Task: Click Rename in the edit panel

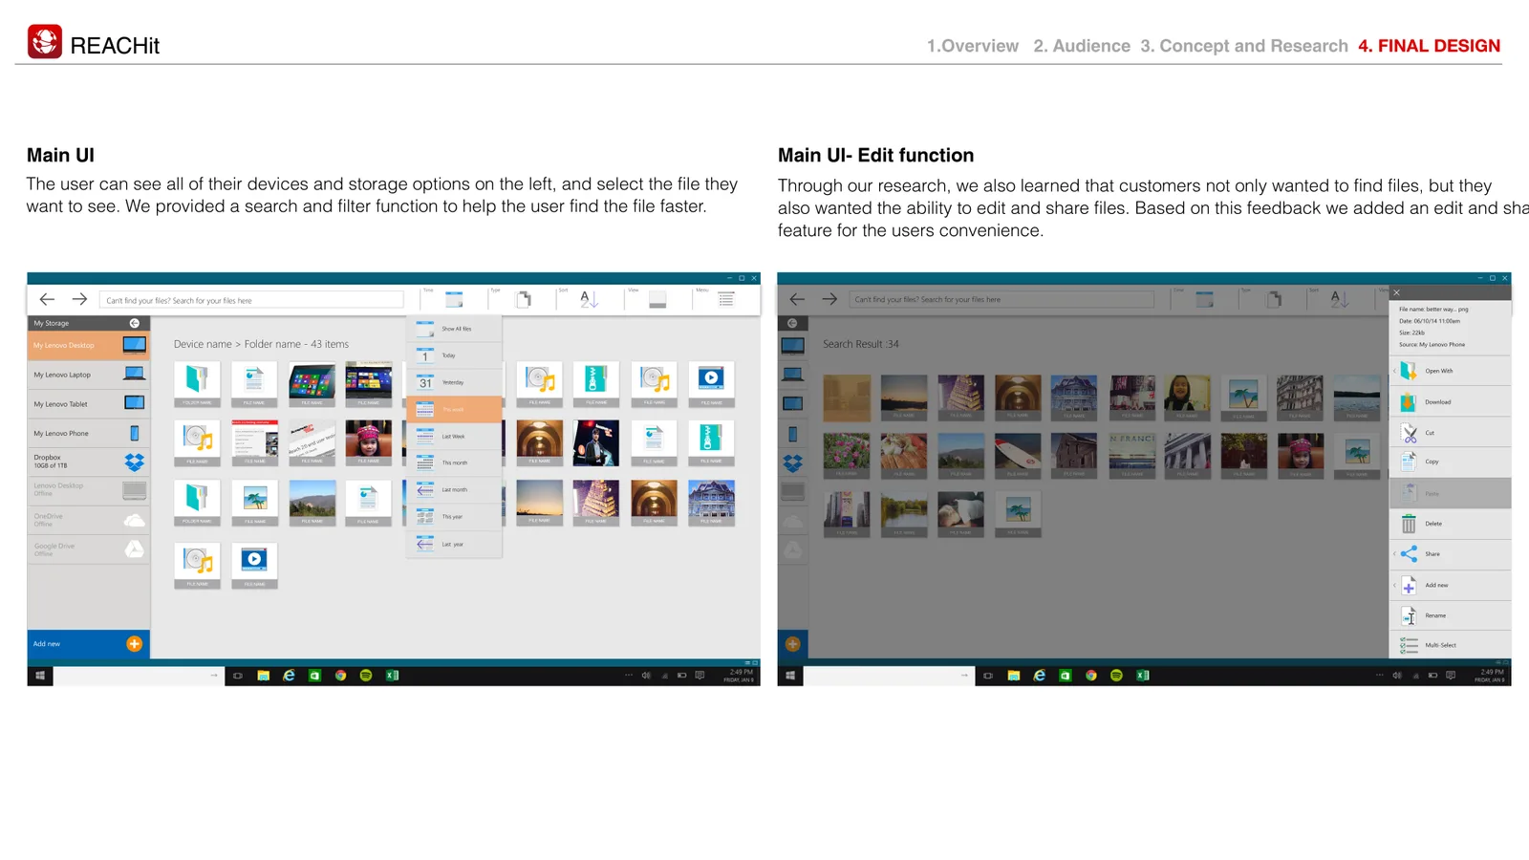Action: pos(1451,615)
